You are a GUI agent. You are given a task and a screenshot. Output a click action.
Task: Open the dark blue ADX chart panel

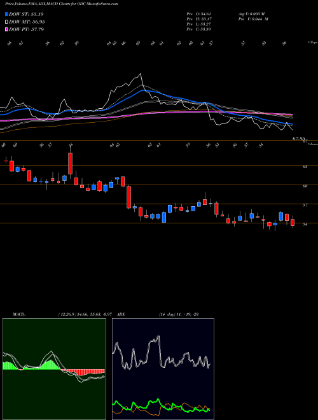(163, 369)
